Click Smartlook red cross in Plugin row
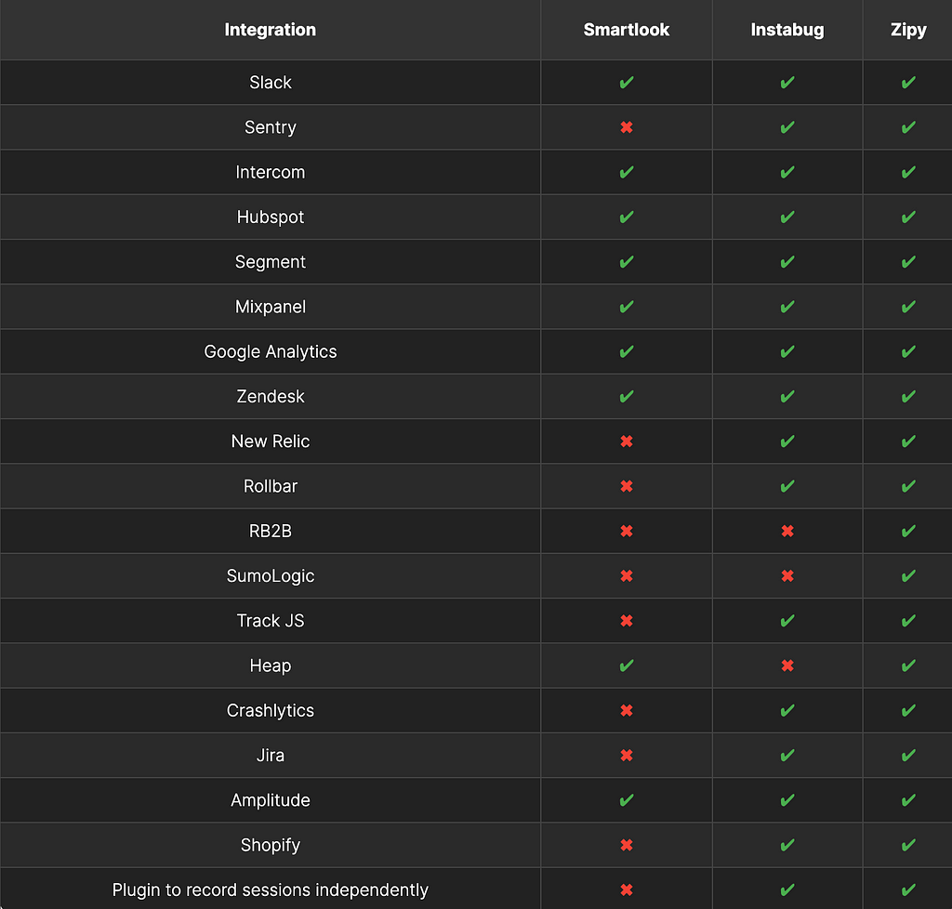The height and width of the screenshot is (909, 952). click(x=626, y=890)
